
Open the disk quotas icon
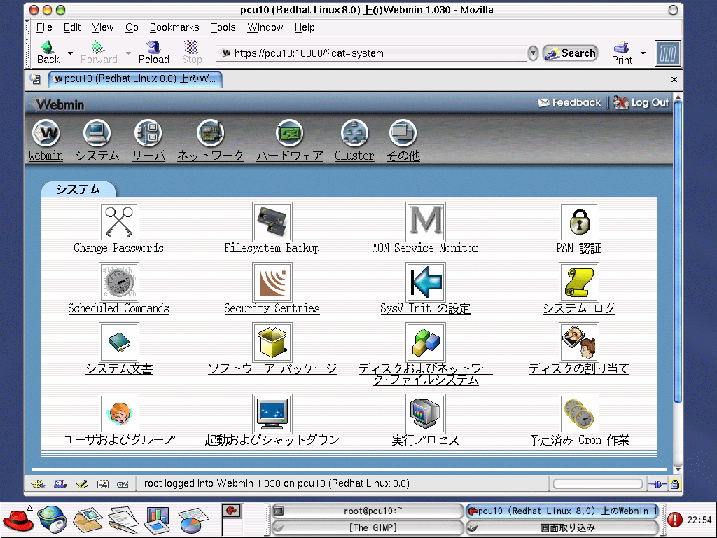pyautogui.click(x=579, y=342)
